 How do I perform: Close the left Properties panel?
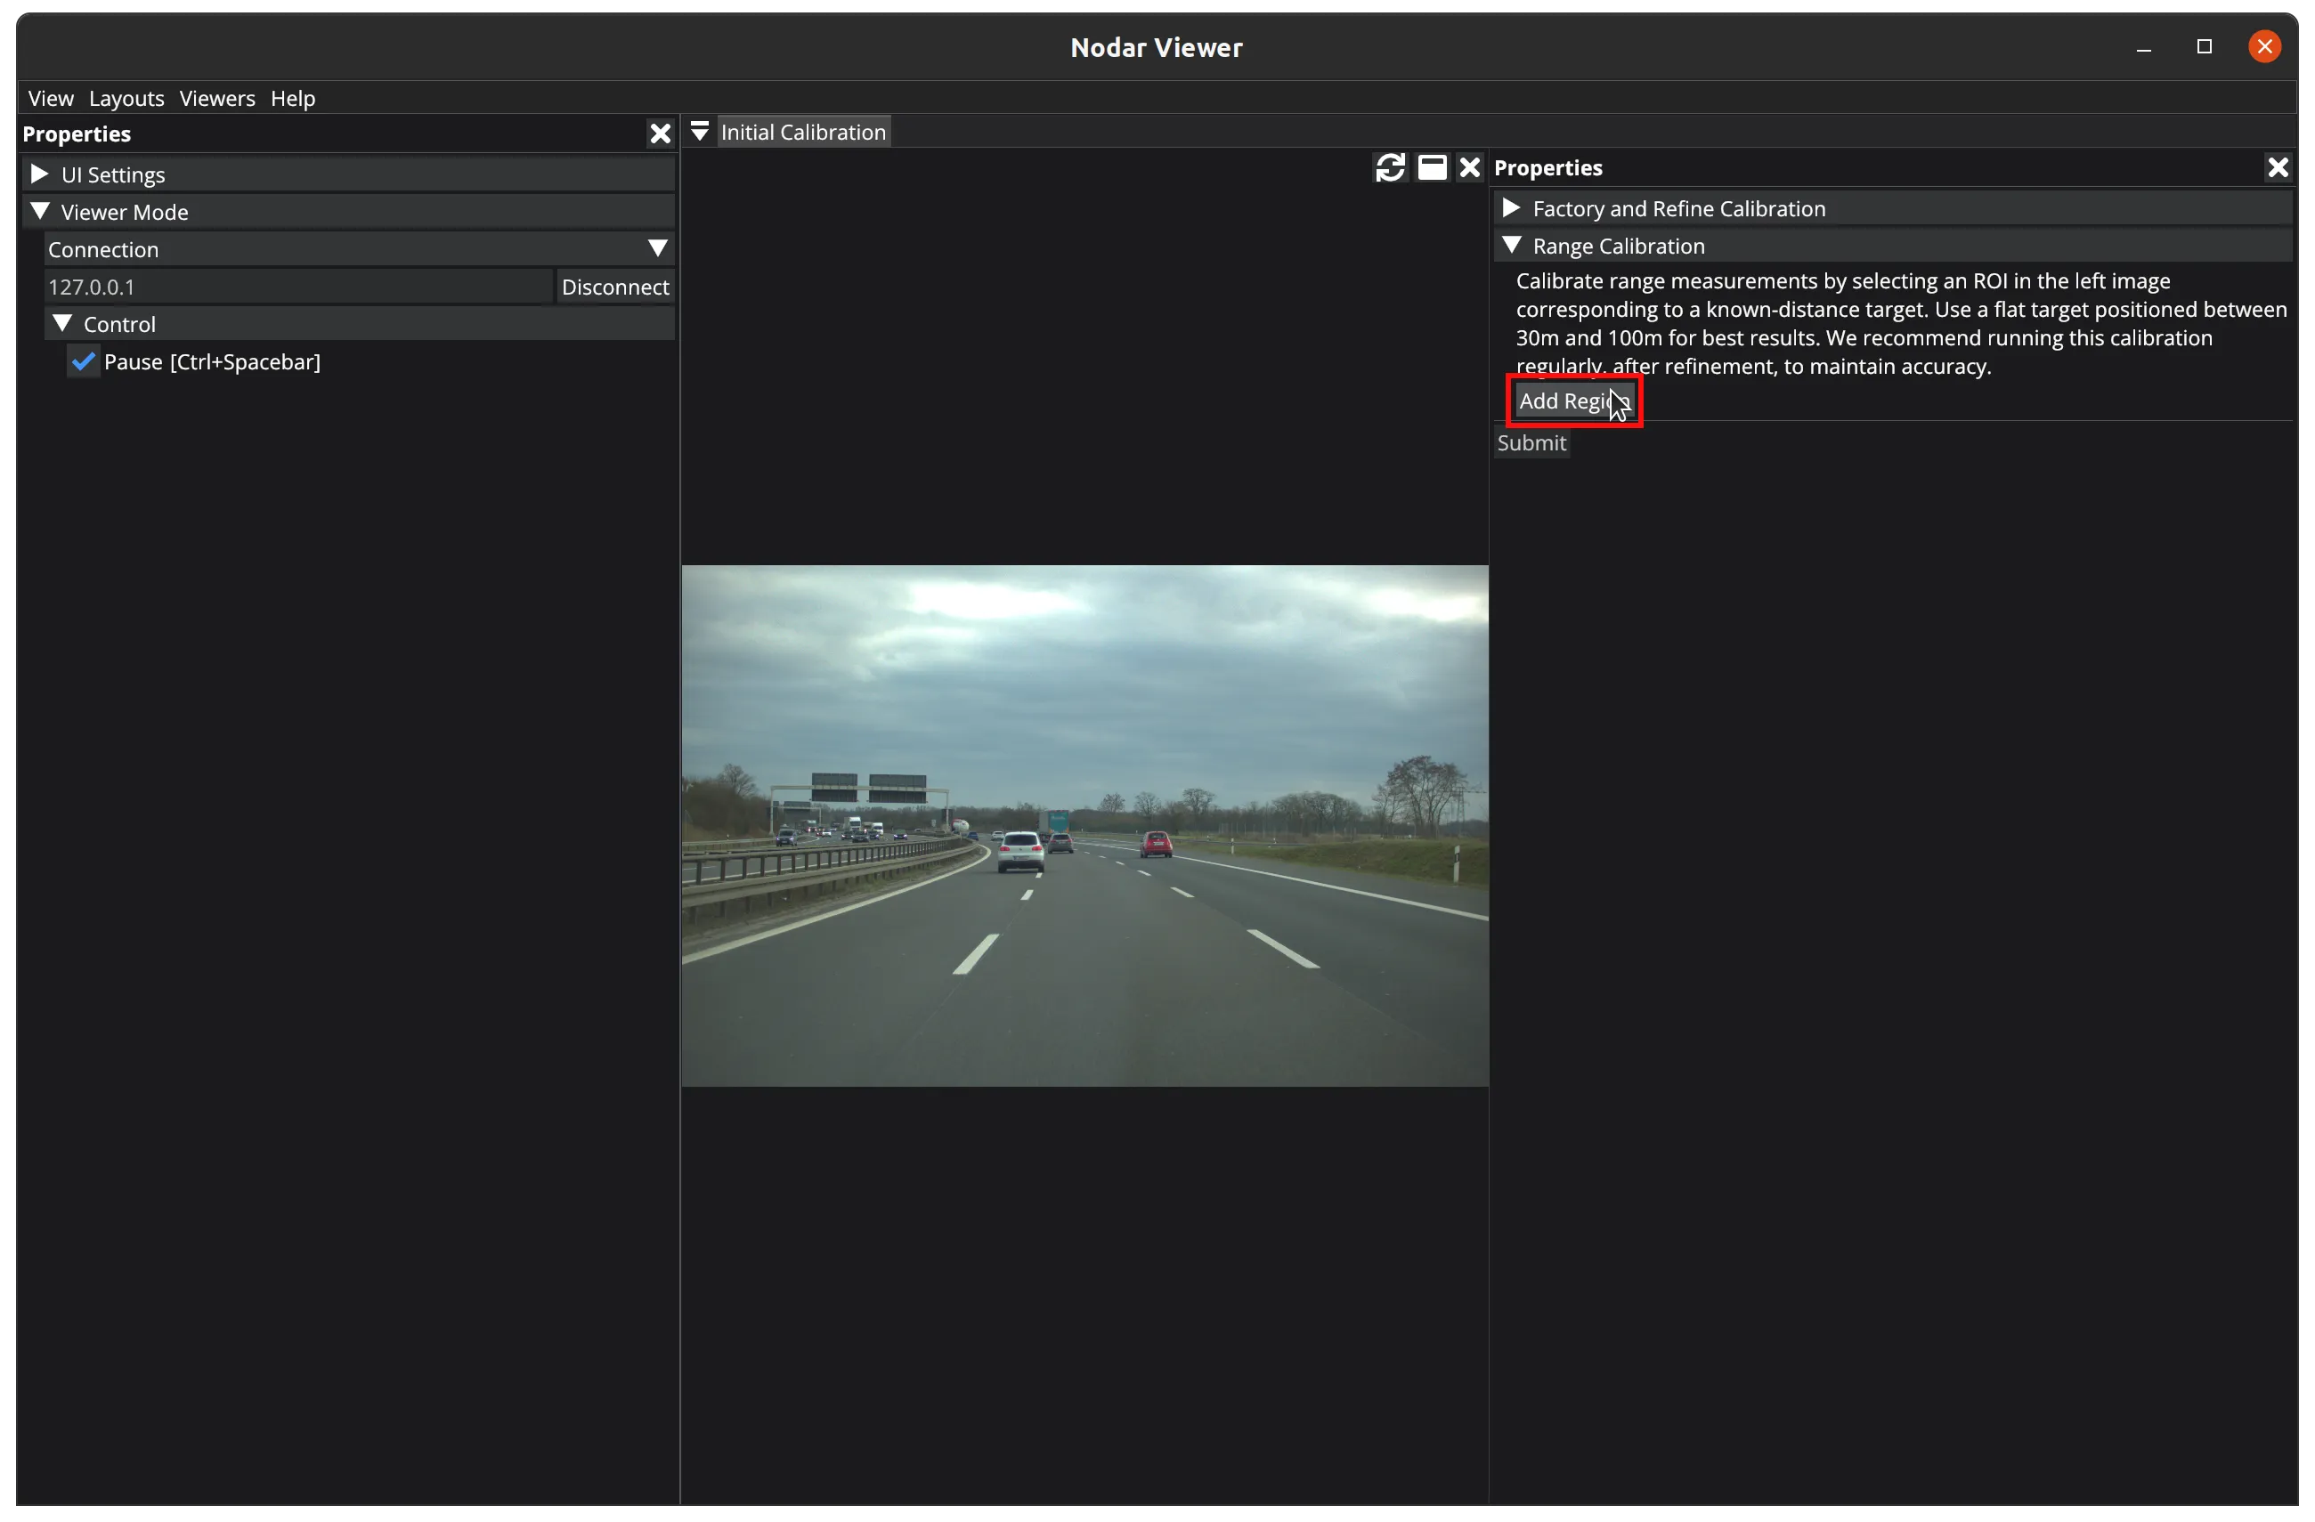pos(660,134)
